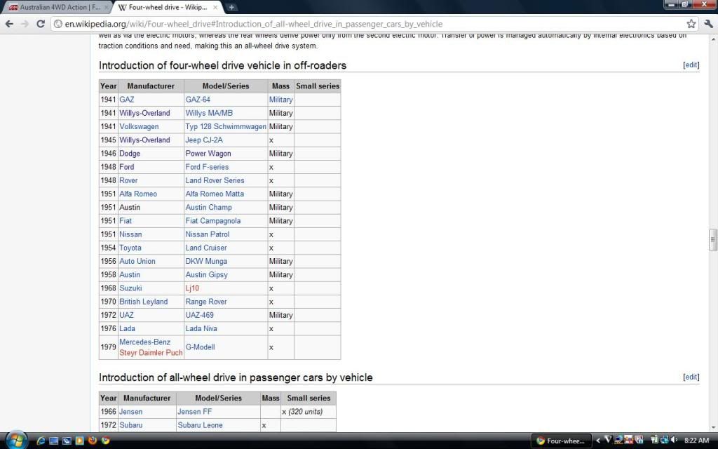Switch to Four-wheel drive Wikipedia tab
Screen dimensions: 718x449
tap(167, 7)
